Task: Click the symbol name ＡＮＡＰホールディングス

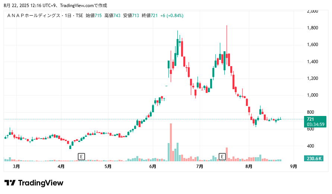Action: (x=34, y=16)
